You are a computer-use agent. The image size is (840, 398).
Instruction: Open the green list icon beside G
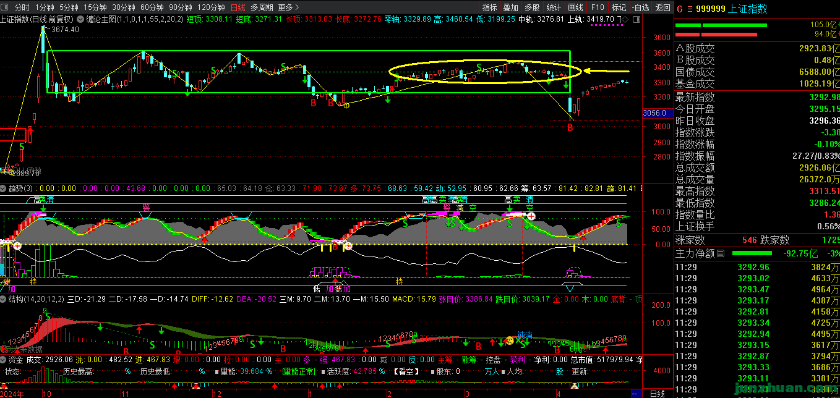click(x=689, y=9)
